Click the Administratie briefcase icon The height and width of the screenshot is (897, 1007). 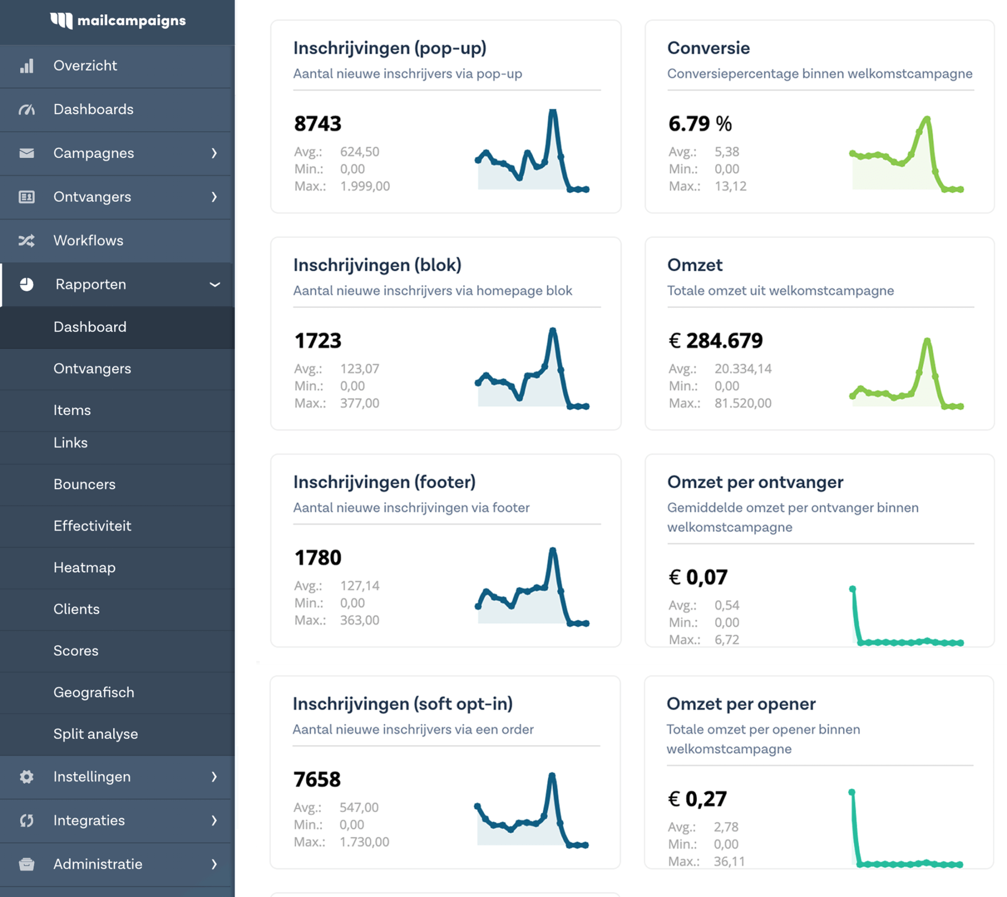click(x=27, y=864)
